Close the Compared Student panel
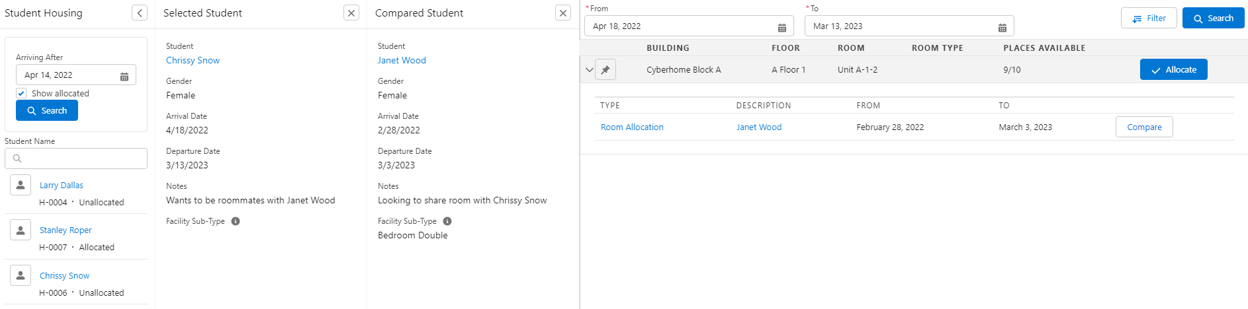 pyautogui.click(x=563, y=13)
